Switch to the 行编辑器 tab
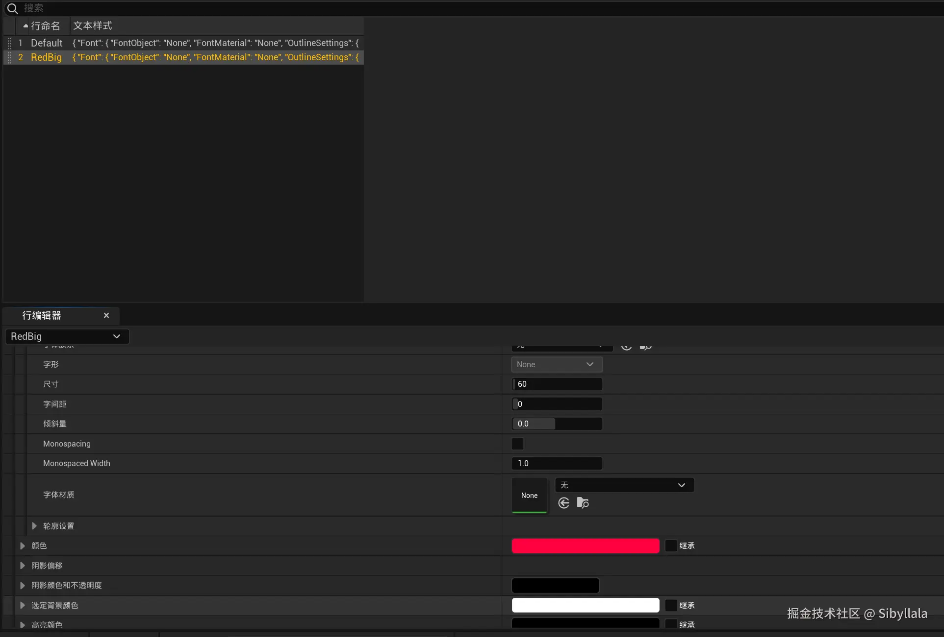Image resolution: width=944 pixels, height=637 pixels. 42,315
